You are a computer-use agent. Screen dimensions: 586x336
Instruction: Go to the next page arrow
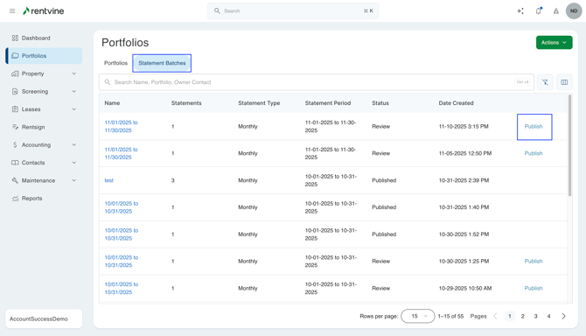pos(563,316)
